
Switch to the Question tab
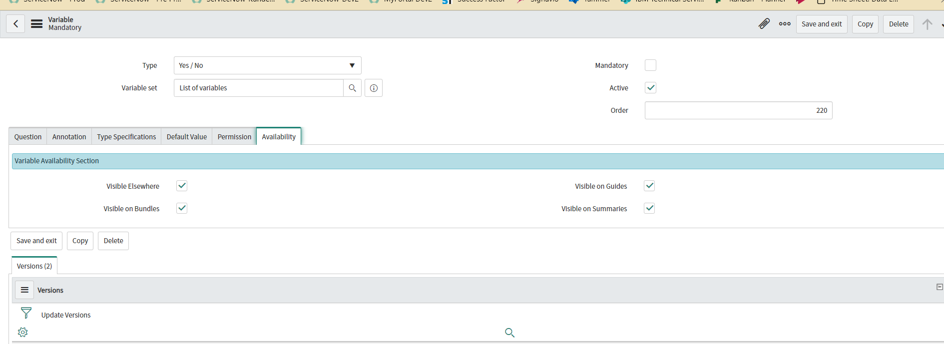(x=28, y=137)
